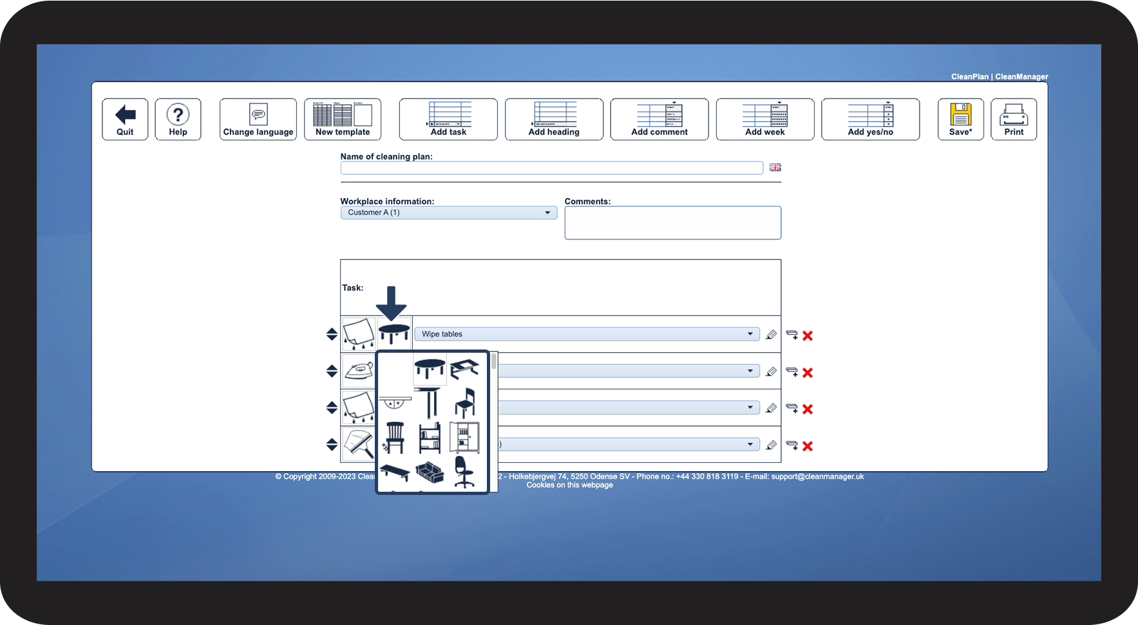Click the Add comment toolbar button

659,119
